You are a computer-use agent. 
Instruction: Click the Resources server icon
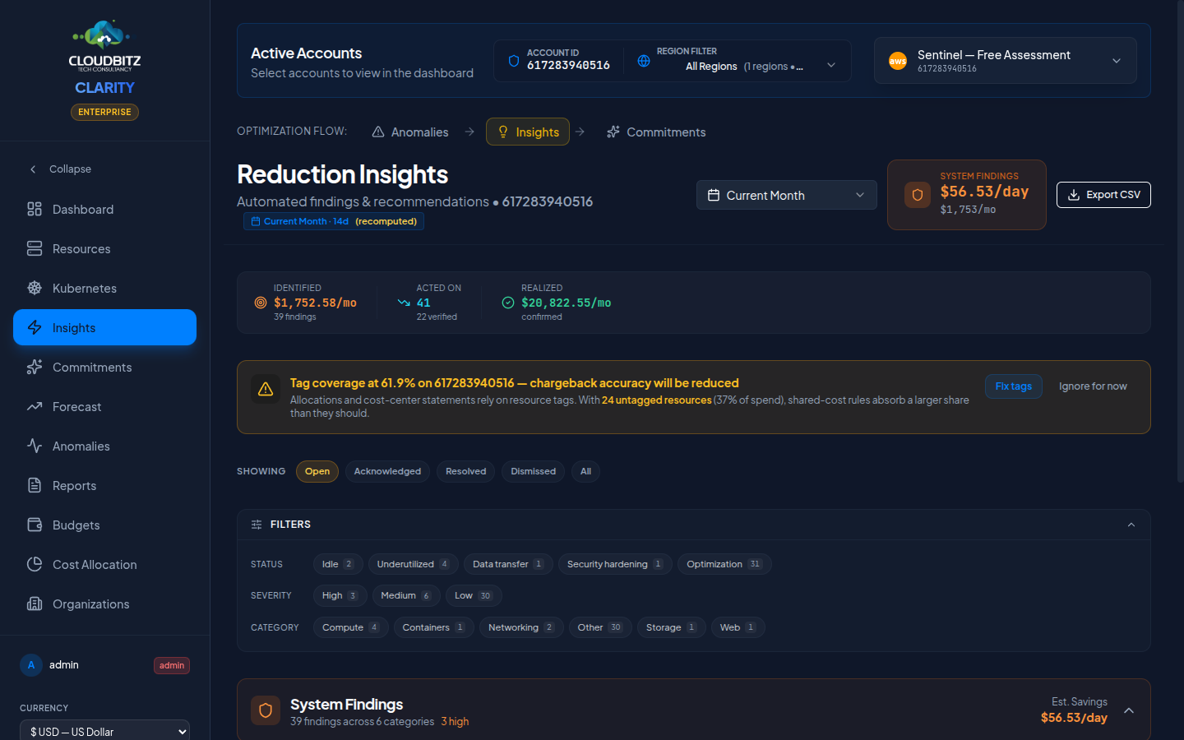click(35, 248)
